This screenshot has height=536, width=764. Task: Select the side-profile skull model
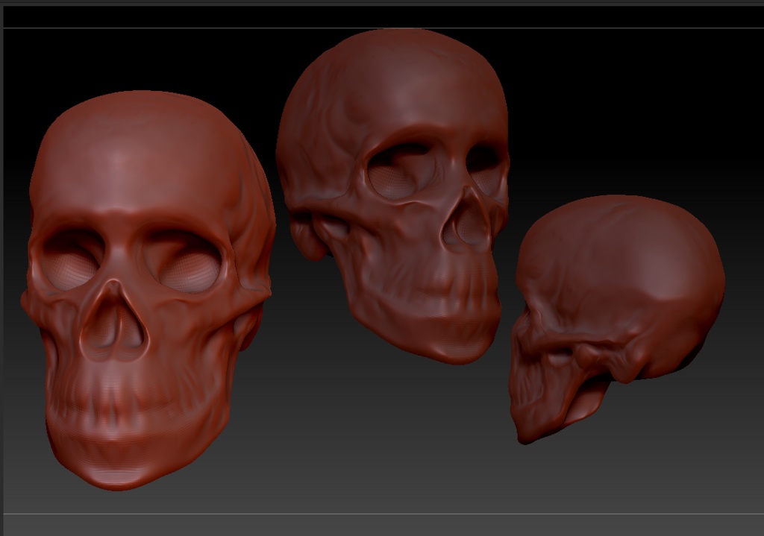(x=616, y=319)
